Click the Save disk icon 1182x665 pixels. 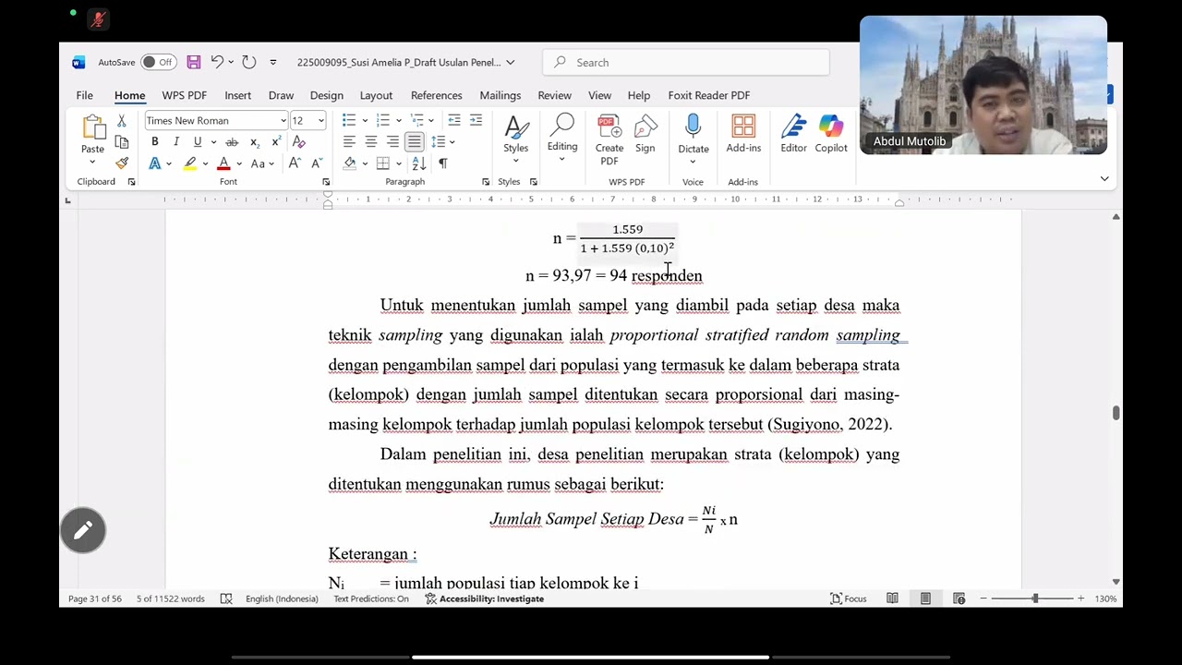pos(193,62)
